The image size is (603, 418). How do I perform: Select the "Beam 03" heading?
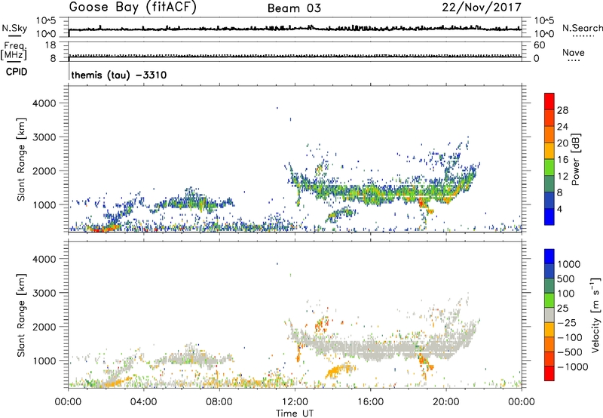[x=294, y=8]
